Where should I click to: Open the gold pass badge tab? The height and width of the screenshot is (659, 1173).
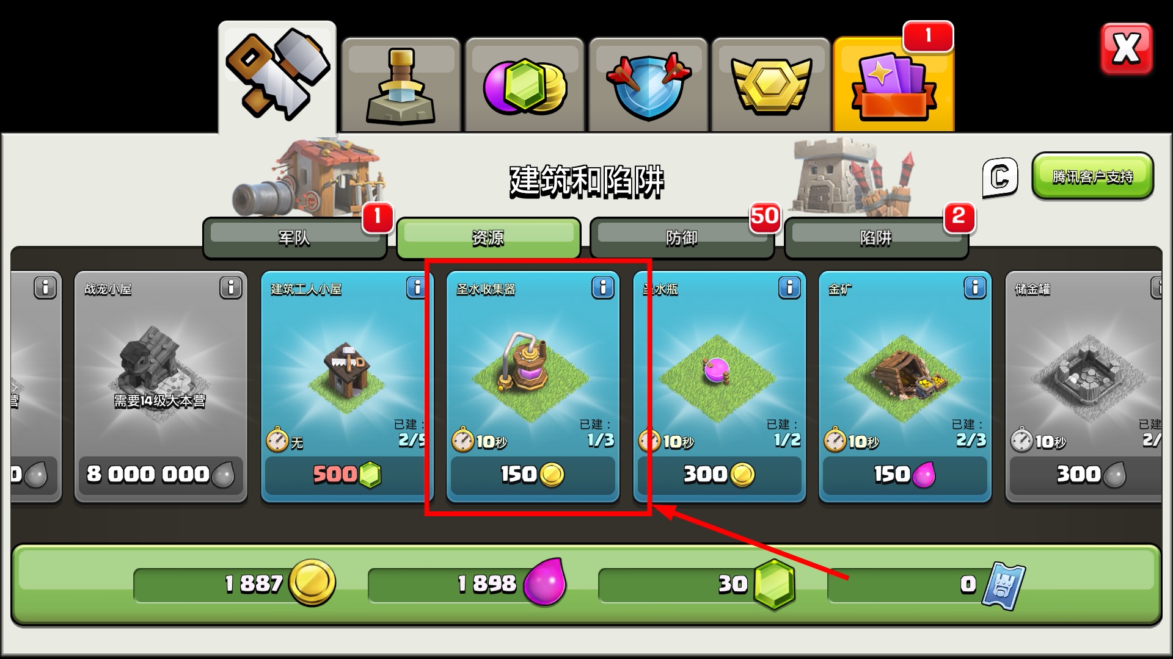(771, 85)
